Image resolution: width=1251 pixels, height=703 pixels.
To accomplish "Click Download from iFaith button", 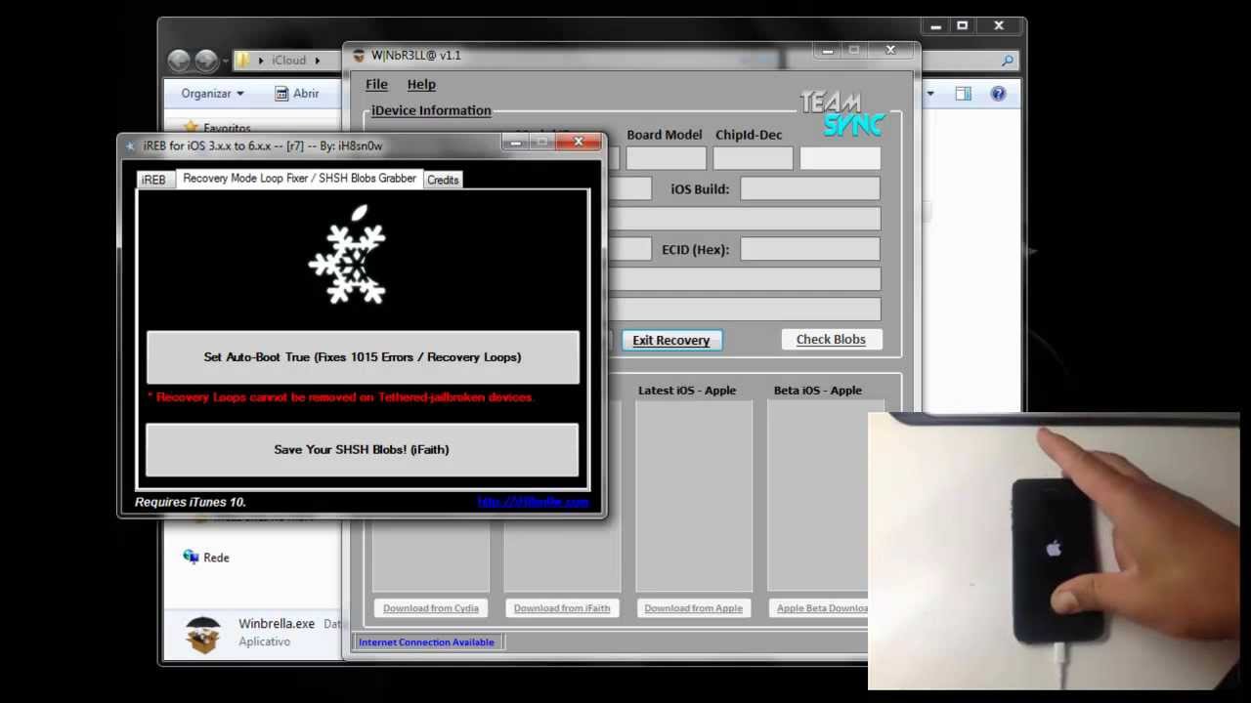I will (x=562, y=608).
